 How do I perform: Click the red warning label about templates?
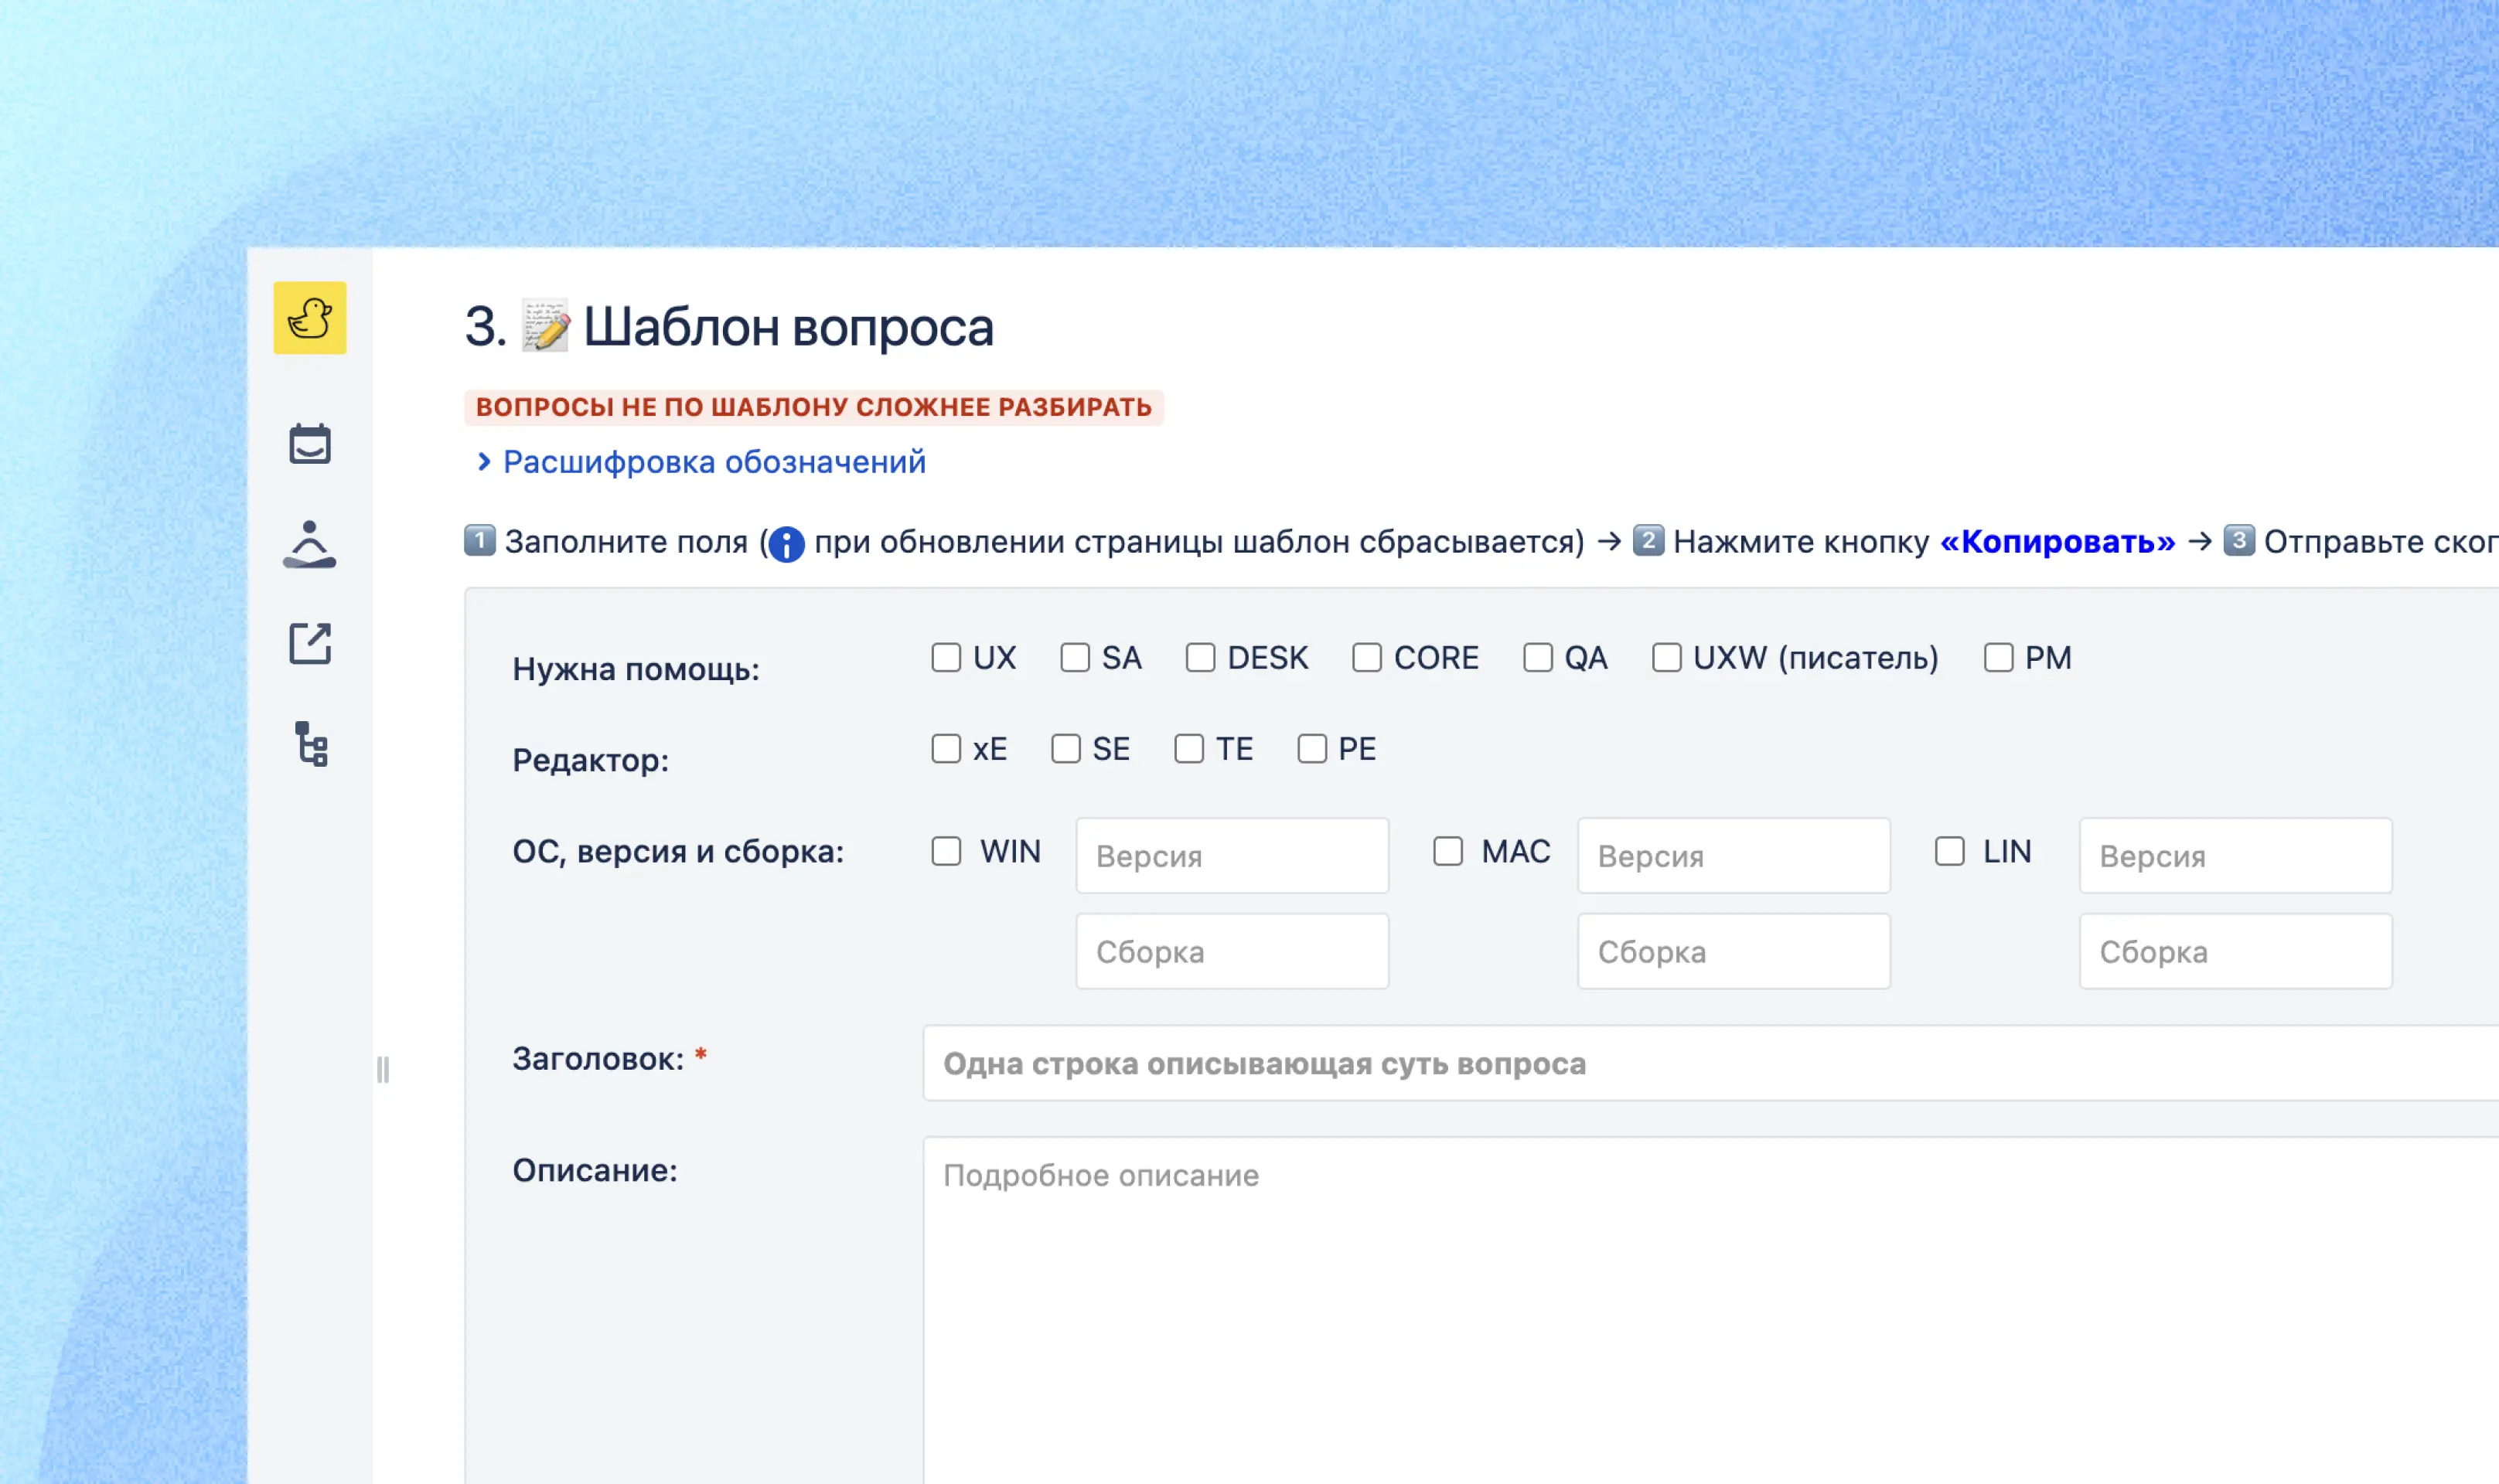click(814, 408)
